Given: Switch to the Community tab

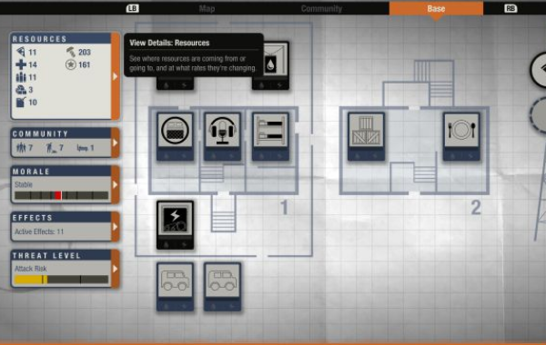Looking at the screenshot, I should [321, 9].
